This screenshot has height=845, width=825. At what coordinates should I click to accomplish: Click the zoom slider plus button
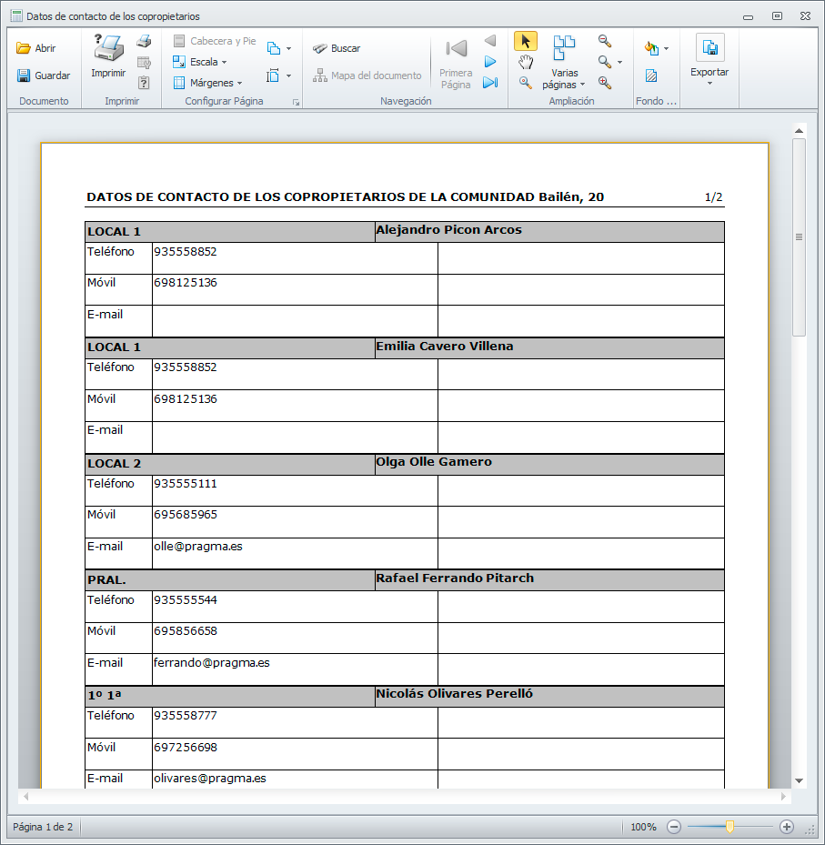pos(786,826)
